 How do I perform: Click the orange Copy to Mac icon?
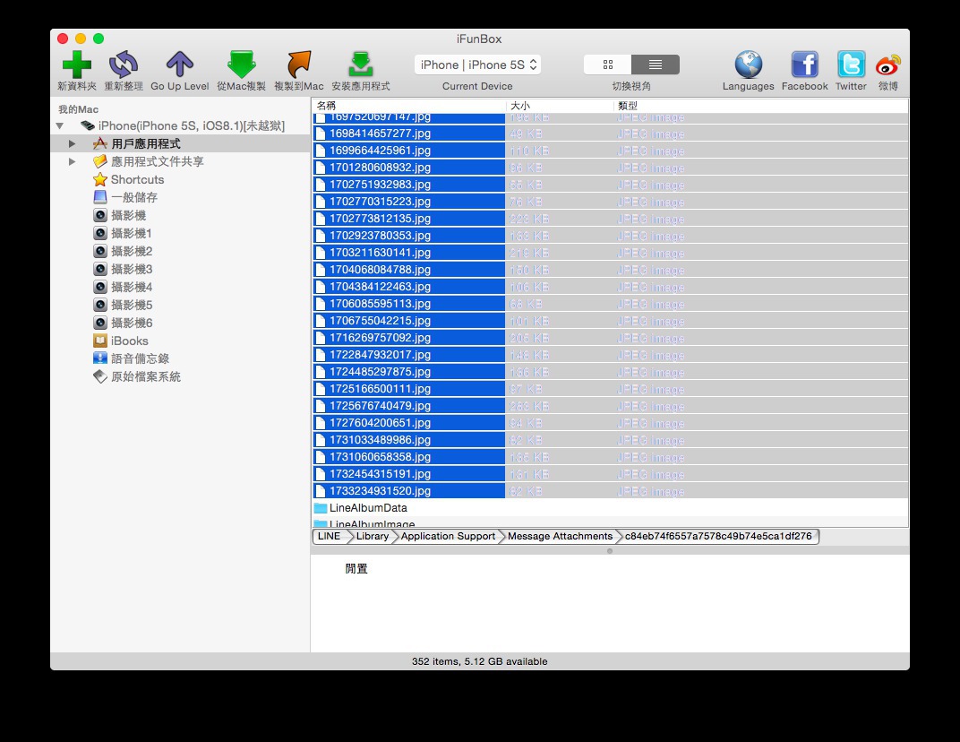(x=298, y=65)
